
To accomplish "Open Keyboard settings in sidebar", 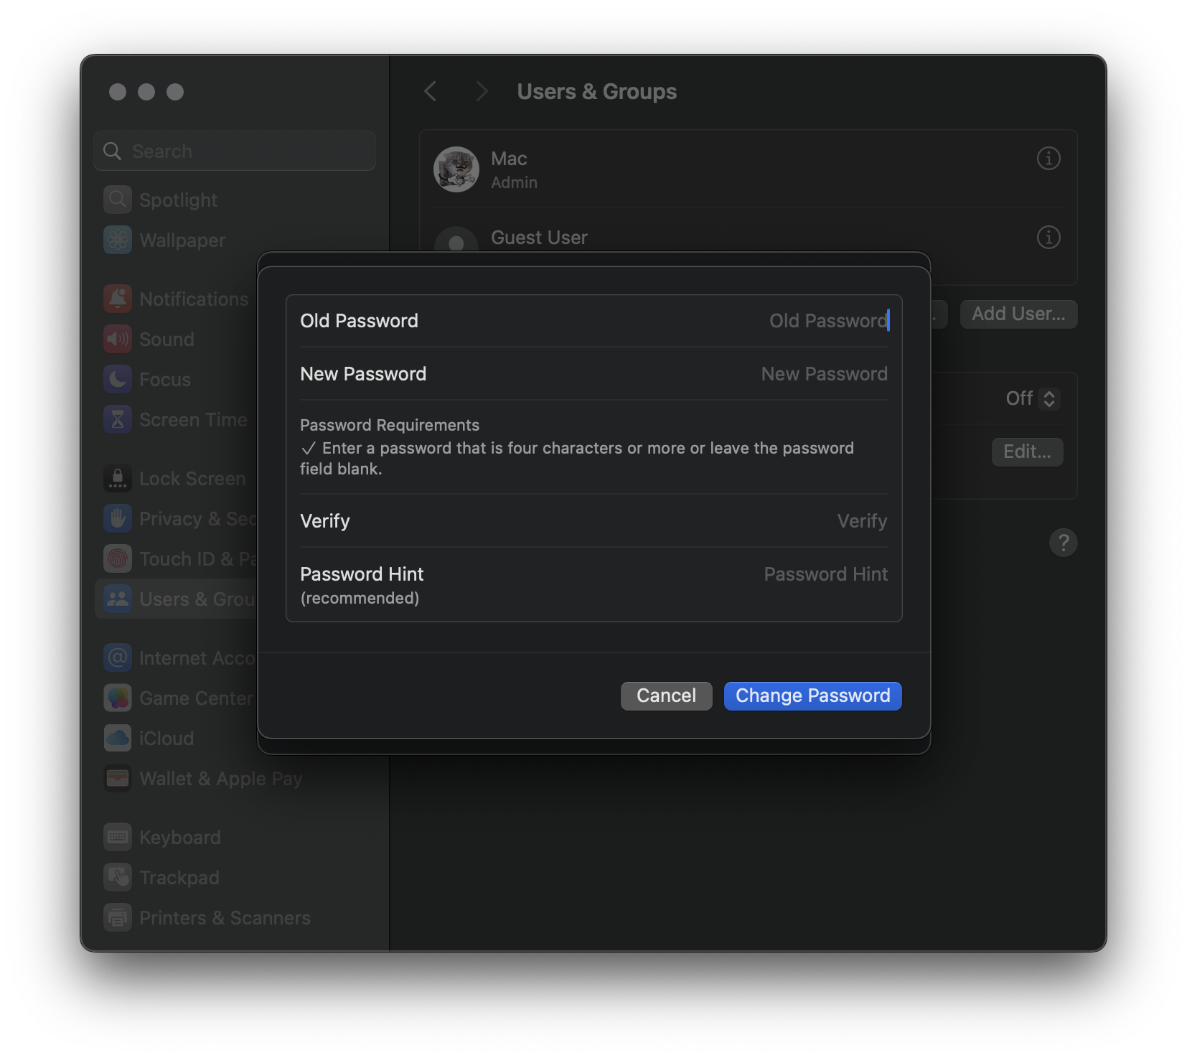I will (179, 838).
